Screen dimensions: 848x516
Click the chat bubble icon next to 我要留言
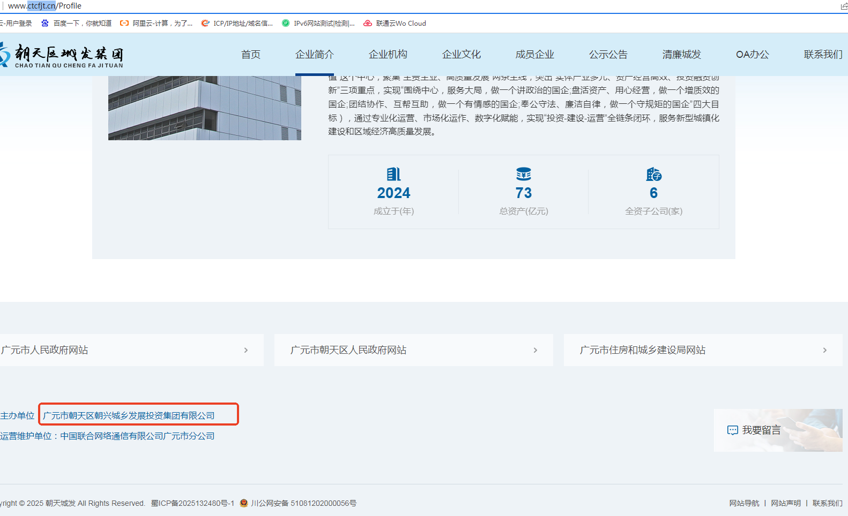coord(733,430)
